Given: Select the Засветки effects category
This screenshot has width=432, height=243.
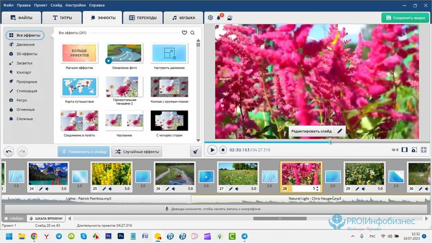Looking at the screenshot, I should click(x=24, y=63).
